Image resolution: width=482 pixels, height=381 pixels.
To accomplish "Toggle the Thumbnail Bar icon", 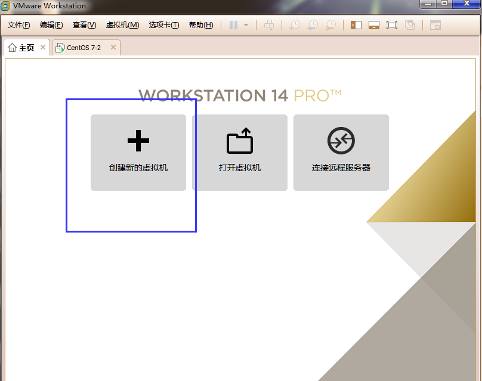I will (373, 25).
